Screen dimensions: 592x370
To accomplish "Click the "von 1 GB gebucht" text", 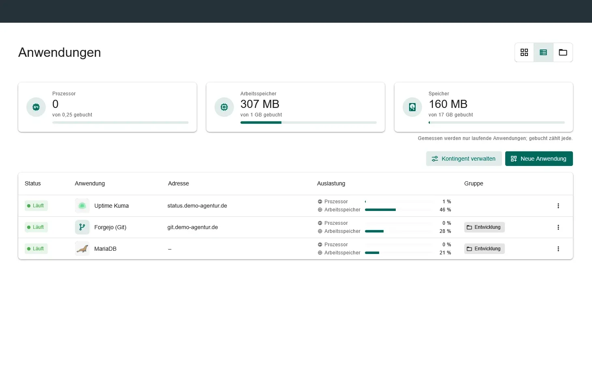I will (x=261, y=115).
